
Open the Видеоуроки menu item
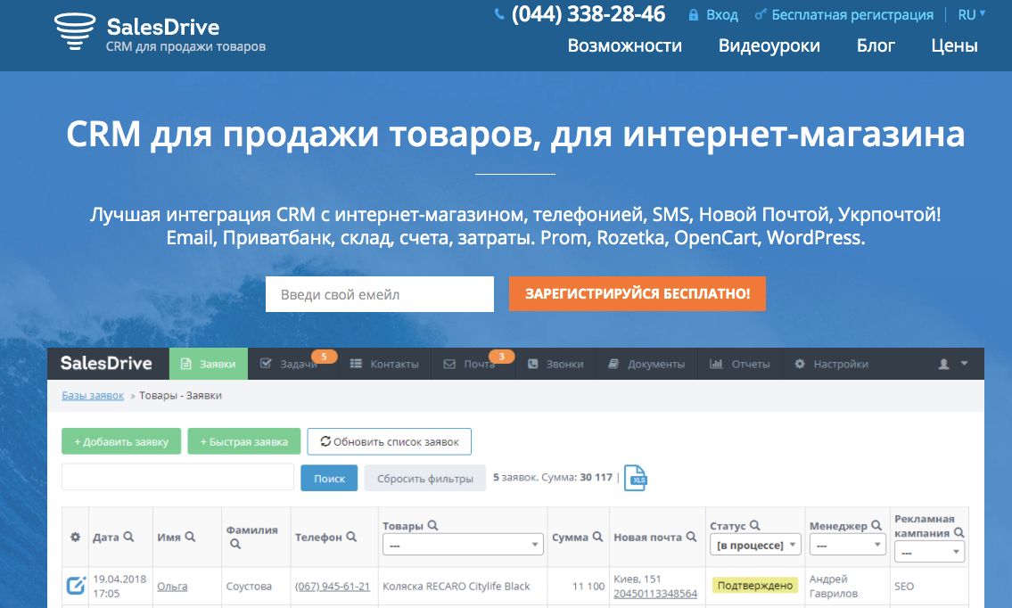coord(769,45)
